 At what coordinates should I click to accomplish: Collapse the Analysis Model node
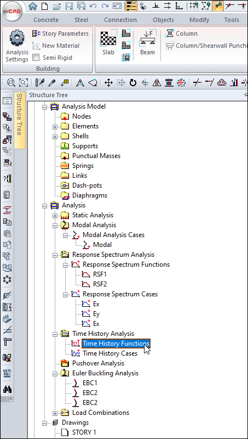click(x=44, y=106)
